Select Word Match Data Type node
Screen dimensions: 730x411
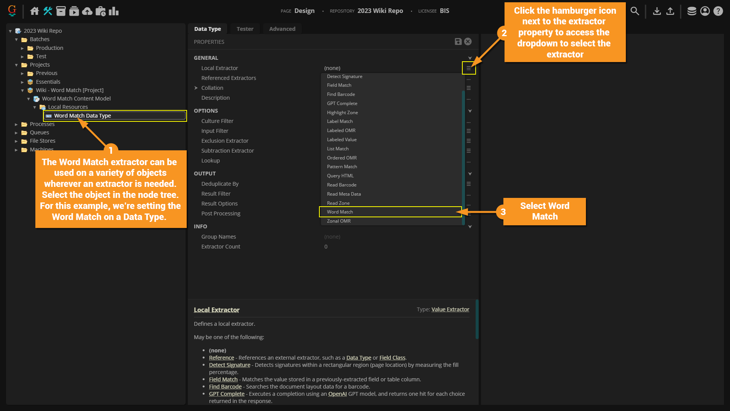(83, 116)
